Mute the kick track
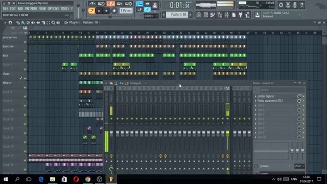The height and width of the screenshot is (184, 327). (25, 60)
